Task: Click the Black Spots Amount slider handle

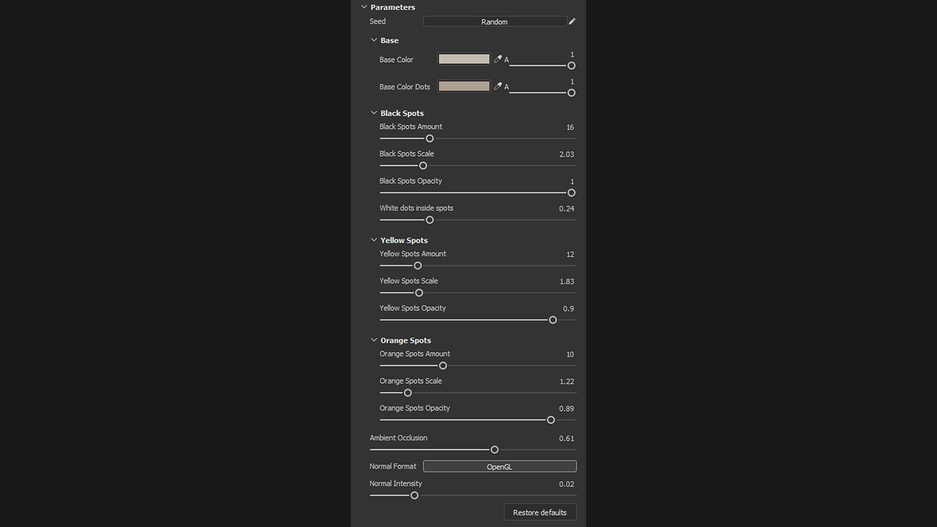Action: point(430,139)
